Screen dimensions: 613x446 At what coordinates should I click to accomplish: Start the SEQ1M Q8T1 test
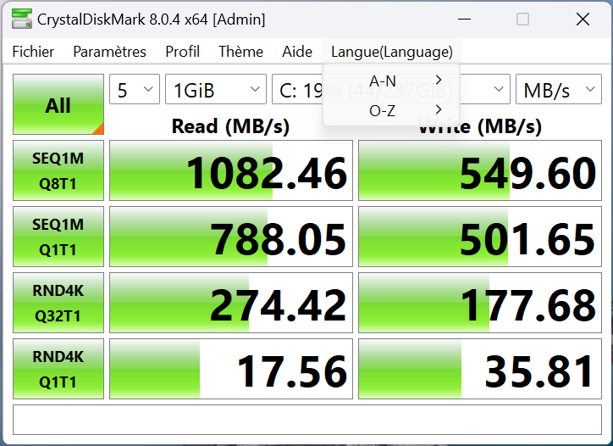pyautogui.click(x=58, y=170)
